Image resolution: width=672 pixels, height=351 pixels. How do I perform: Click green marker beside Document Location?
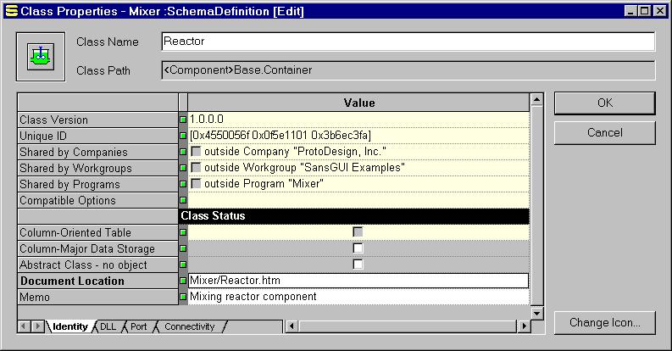pyautogui.click(x=182, y=281)
